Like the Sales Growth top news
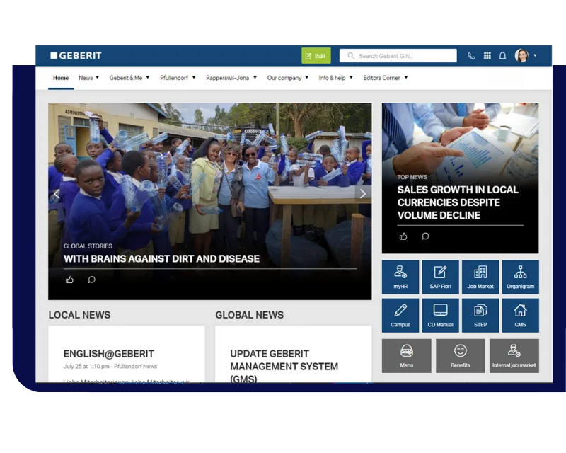 tap(403, 236)
